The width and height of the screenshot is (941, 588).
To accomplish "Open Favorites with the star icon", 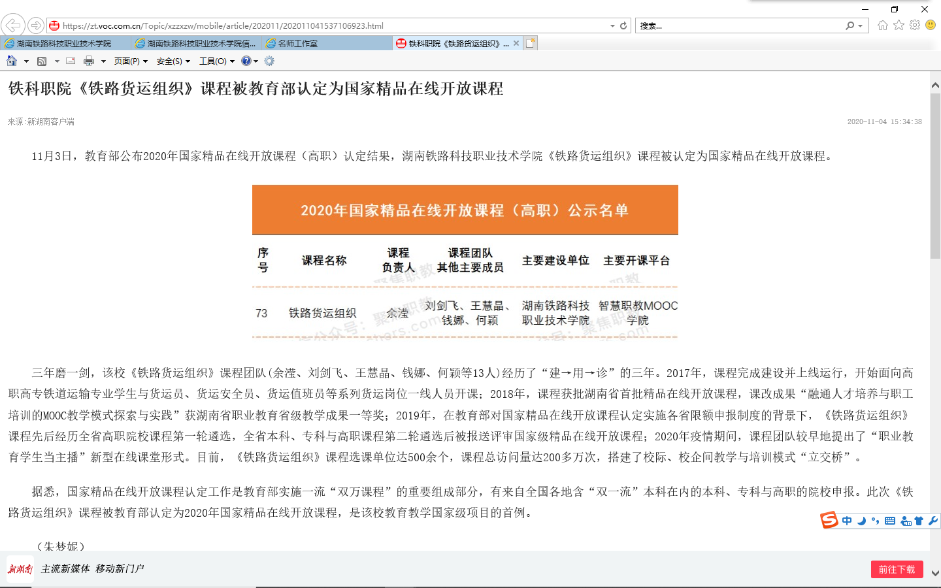I will click(x=899, y=25).
